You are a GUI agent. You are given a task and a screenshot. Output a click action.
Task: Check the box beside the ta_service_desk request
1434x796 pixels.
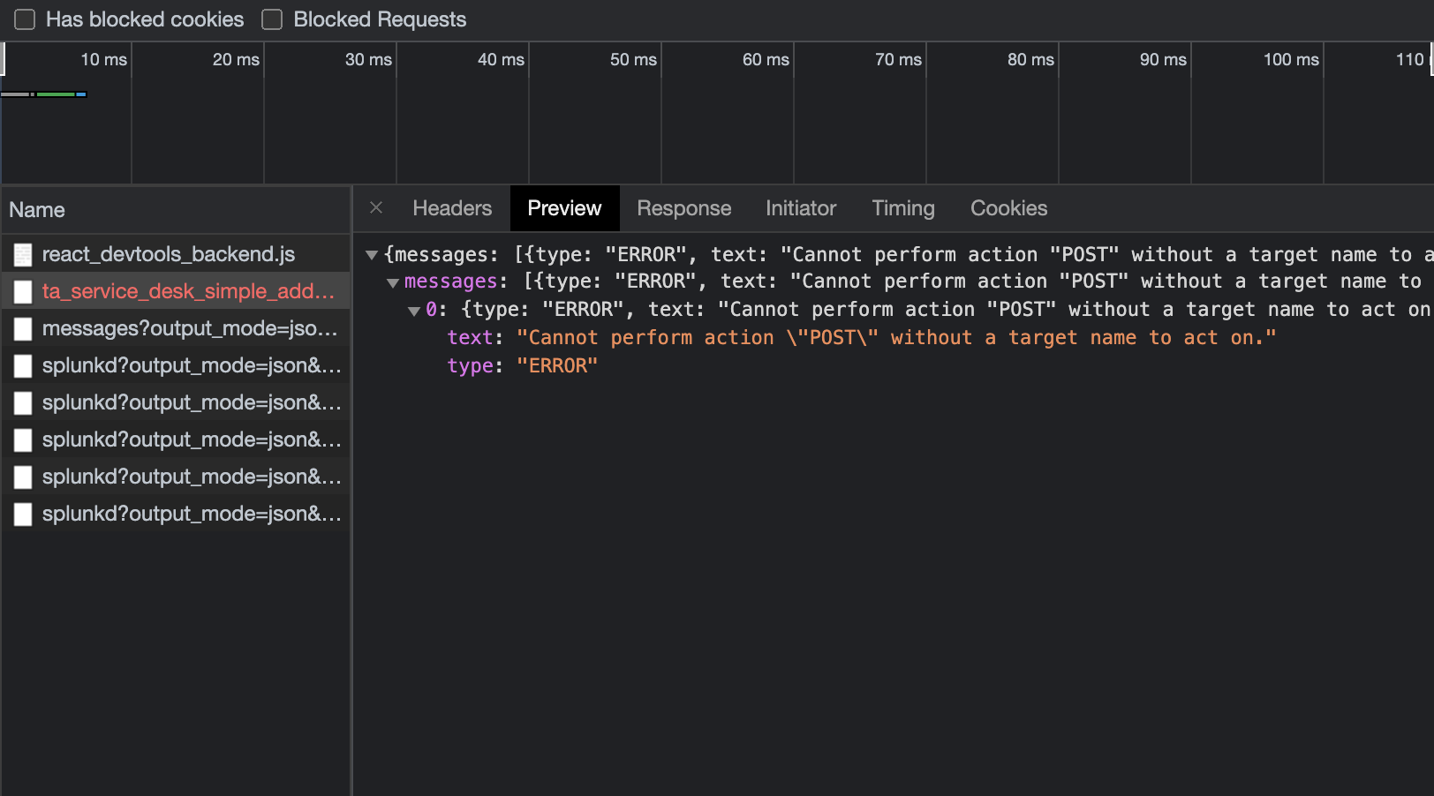point(23,291)
